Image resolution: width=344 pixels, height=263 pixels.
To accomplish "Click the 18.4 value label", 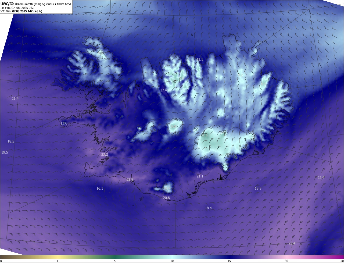I will click(208, 208).
